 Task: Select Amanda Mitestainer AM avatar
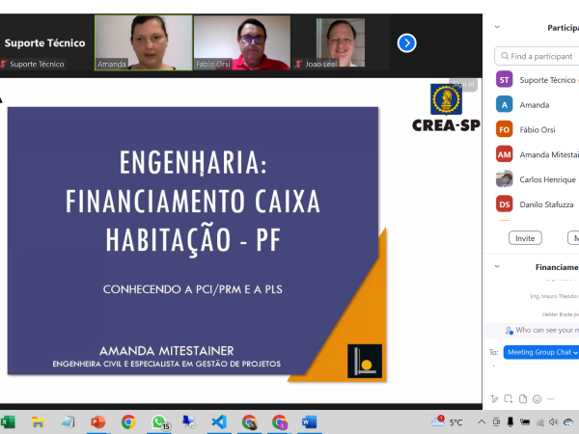[504, 154]
